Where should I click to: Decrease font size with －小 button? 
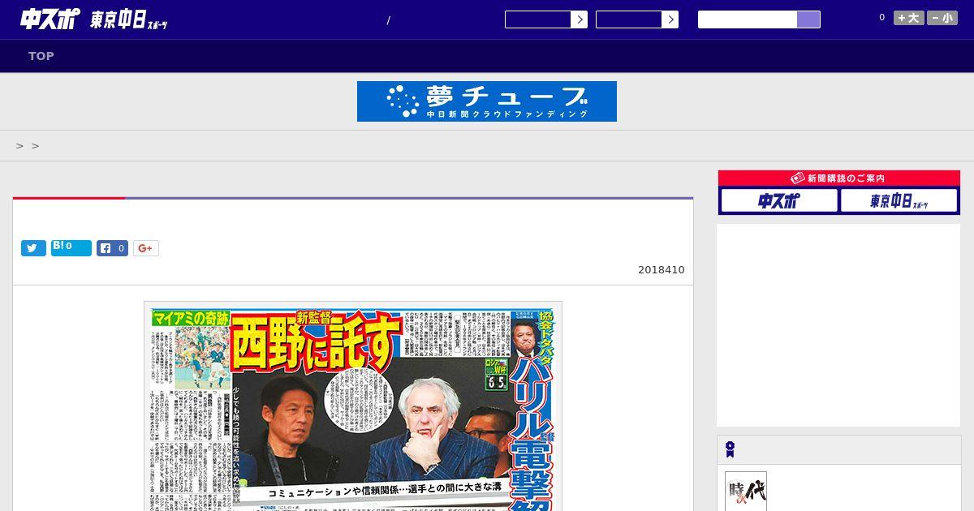pos(942,18)
